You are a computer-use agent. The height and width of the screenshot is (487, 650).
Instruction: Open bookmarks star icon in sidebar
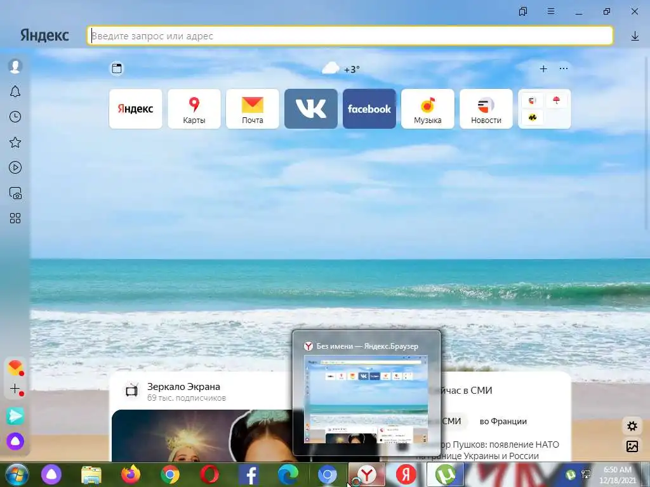point(15,143)
